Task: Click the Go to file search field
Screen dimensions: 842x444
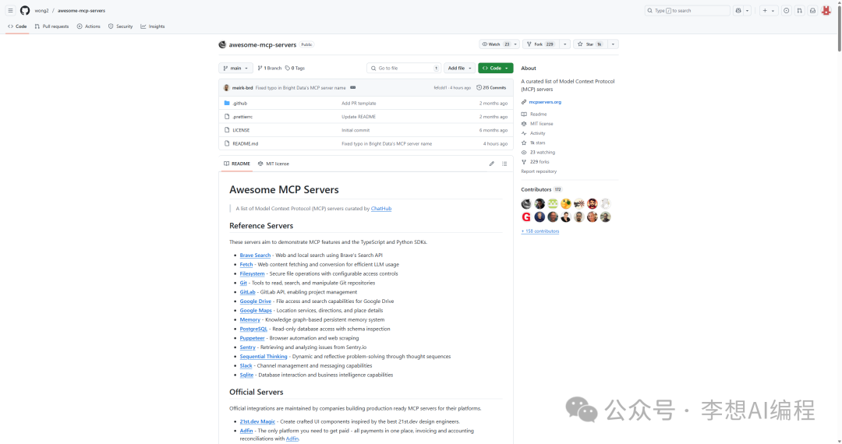Action: [404, 68]
